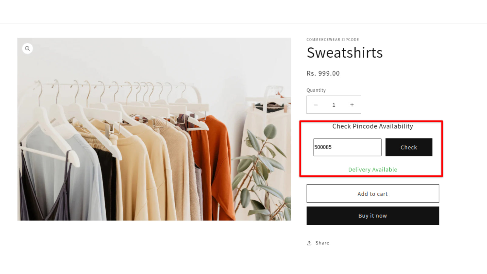Decrease quantity with the minus button

tap(316, 105)
